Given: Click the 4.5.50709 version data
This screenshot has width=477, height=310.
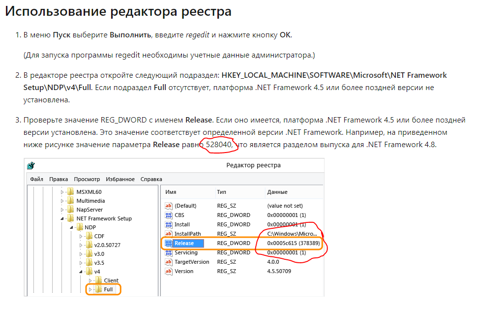Looking at the screenshot, I should click(279, 271).
